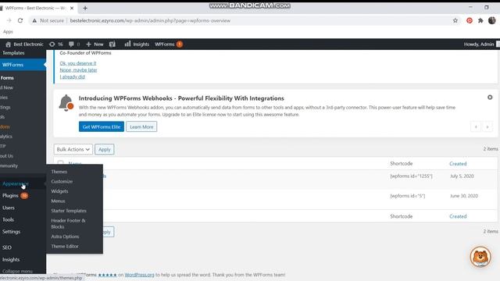
Task: Click the Learn More button
Action: tap(141, 126)
